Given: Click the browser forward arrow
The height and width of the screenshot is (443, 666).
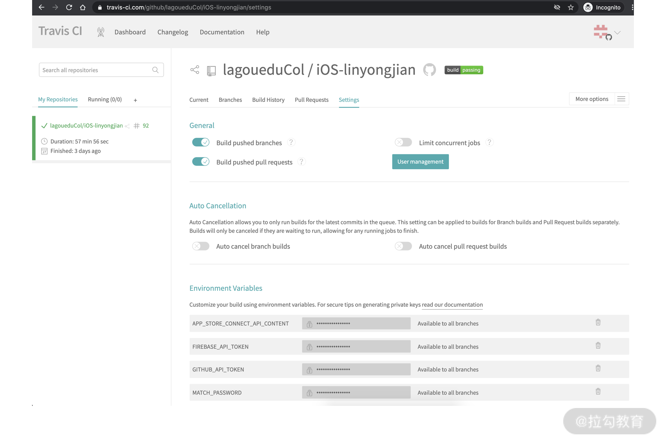Looking at the screenshot, I should (55, 7).
